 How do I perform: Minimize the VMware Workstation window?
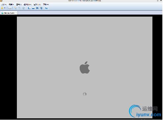pos(158,1)
